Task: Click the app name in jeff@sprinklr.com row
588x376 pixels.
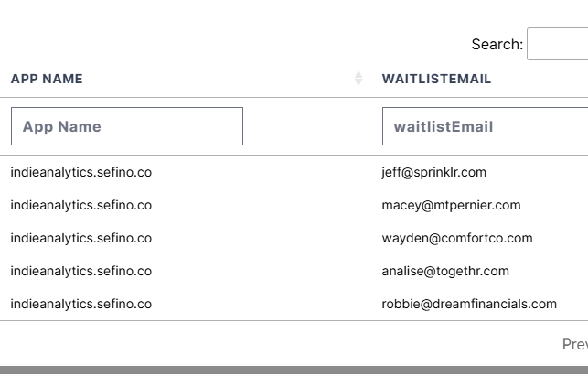Action: 81,172
